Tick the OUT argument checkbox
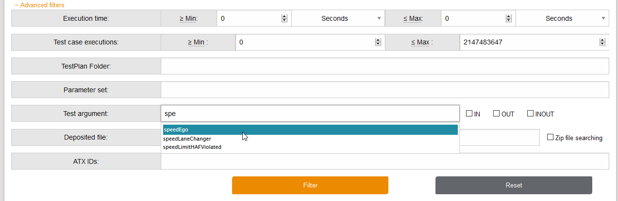The height and width of the screenshot is (201, 618). coord(496,114)
